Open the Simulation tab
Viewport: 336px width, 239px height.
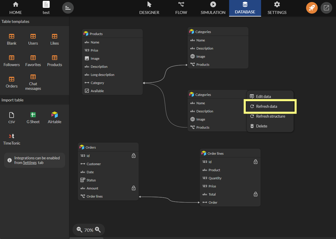[213, 8]
